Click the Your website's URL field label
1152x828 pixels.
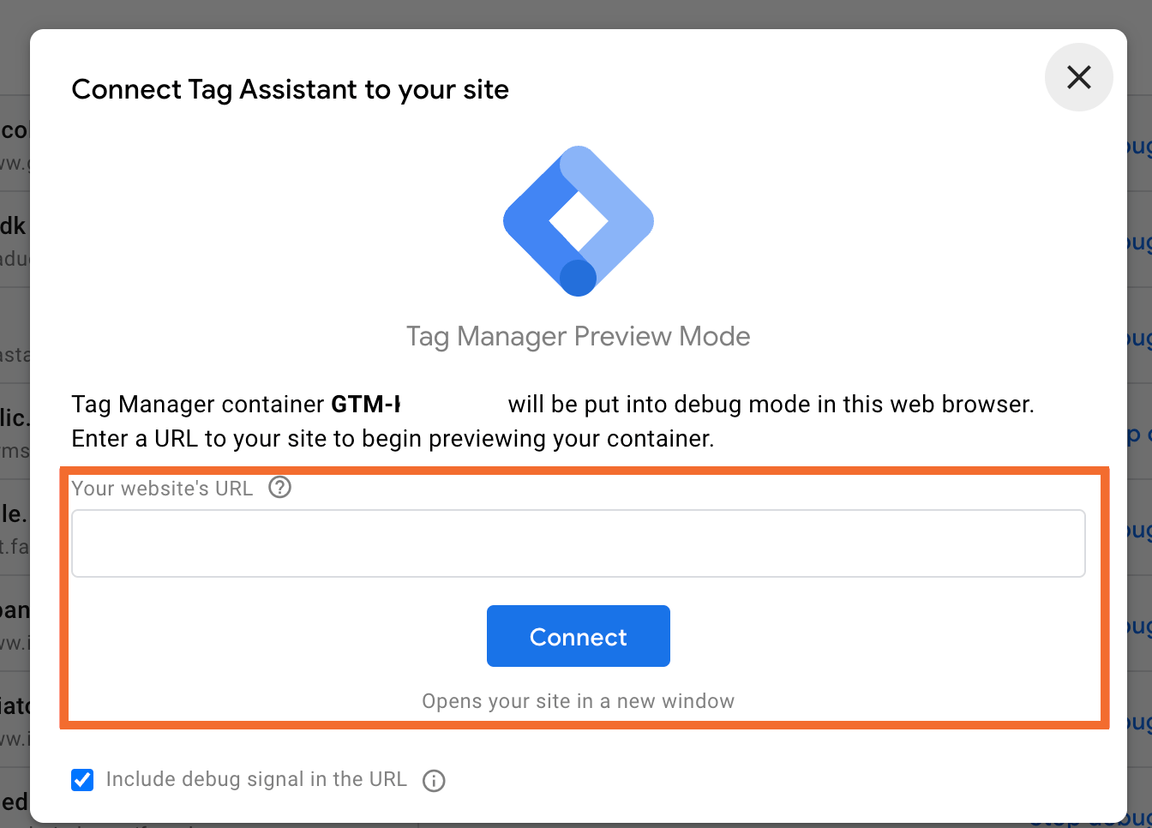[162, 489]
